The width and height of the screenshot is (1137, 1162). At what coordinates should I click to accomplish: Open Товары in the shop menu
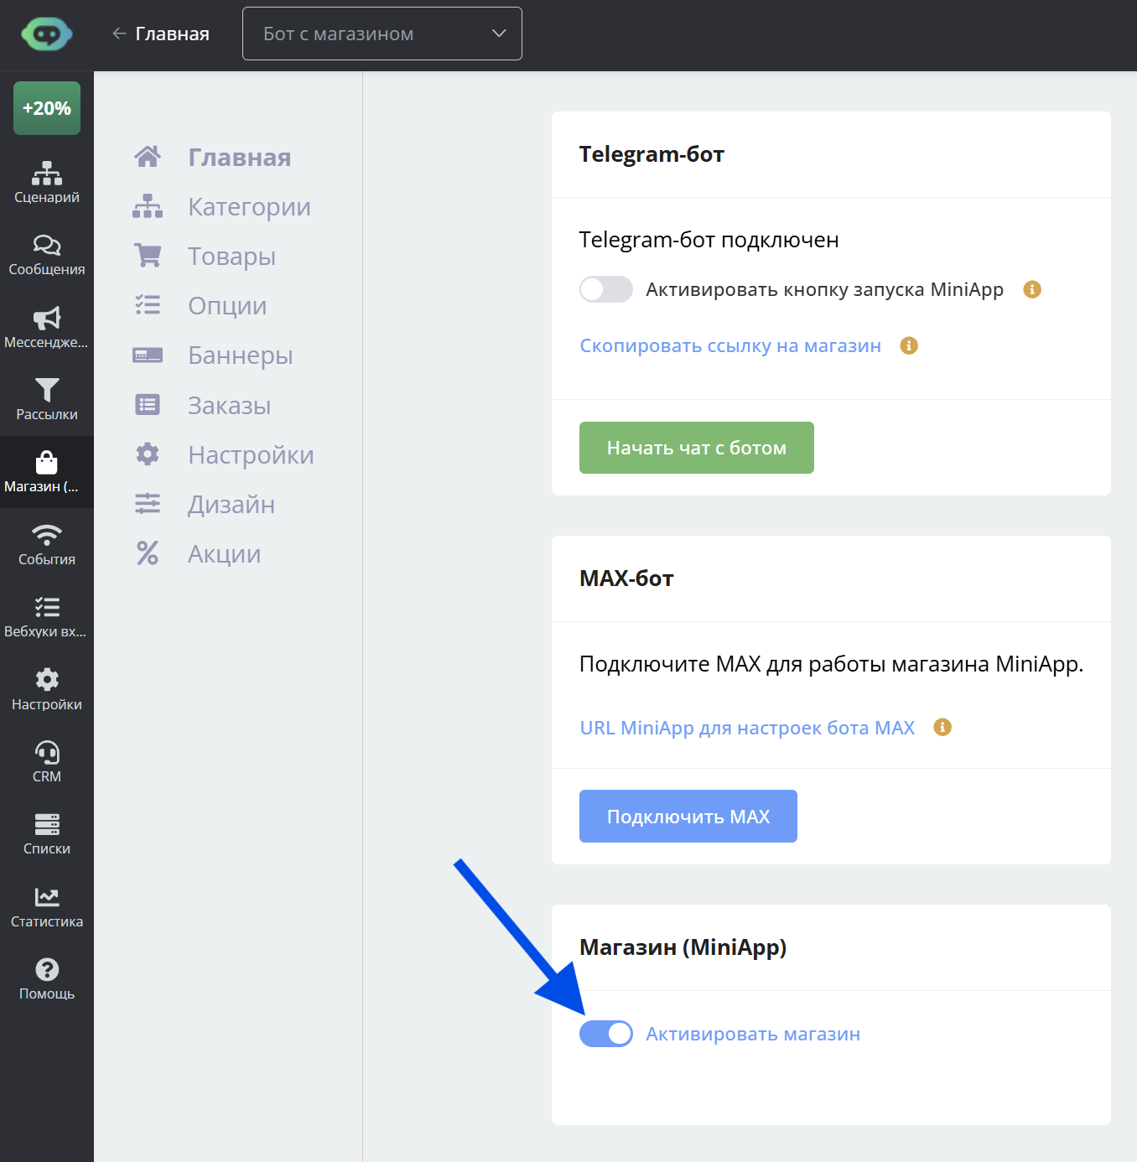pos(205,256)
